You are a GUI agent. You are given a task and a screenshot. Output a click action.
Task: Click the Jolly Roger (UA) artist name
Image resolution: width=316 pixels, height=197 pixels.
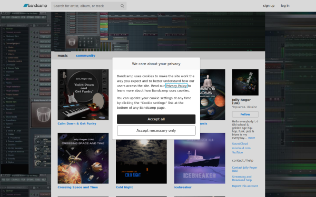click(241, 101)
